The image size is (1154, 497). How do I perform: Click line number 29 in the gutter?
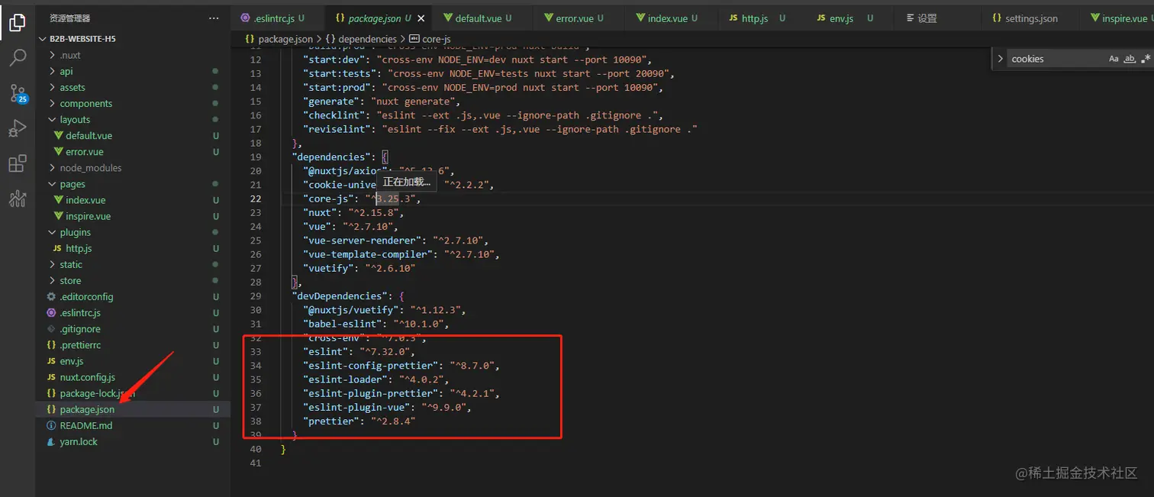pos(255,296)
